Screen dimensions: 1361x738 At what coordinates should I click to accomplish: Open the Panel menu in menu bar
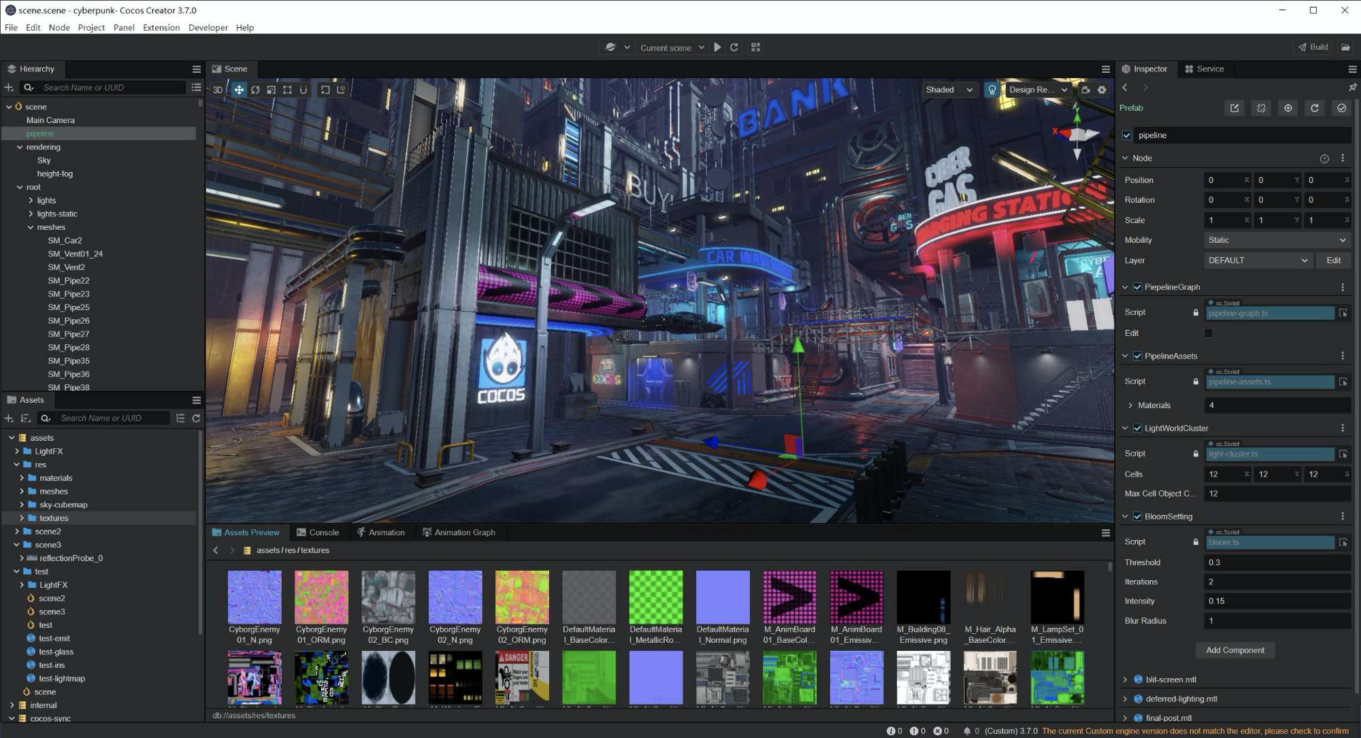tap(124, 27)
